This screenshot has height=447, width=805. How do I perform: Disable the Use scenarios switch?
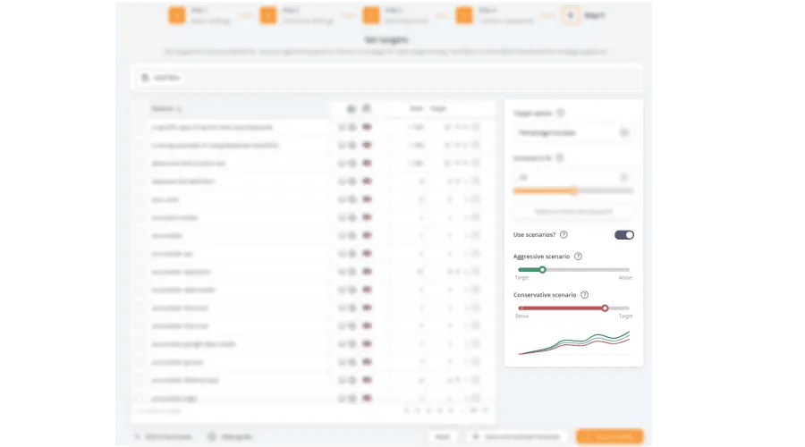click(x=624, y=234)
